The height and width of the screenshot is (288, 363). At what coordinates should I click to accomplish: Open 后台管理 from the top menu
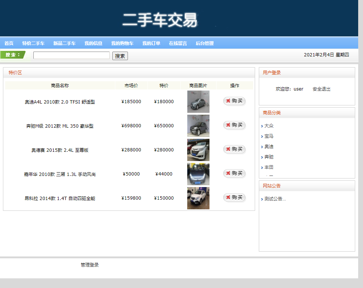pyautogui.click(x=205, y=43)
